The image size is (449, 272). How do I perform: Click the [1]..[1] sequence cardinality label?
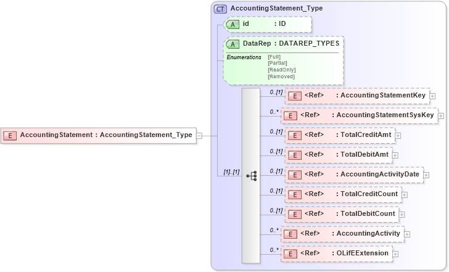pyautogui.click(x=231, y=172)
